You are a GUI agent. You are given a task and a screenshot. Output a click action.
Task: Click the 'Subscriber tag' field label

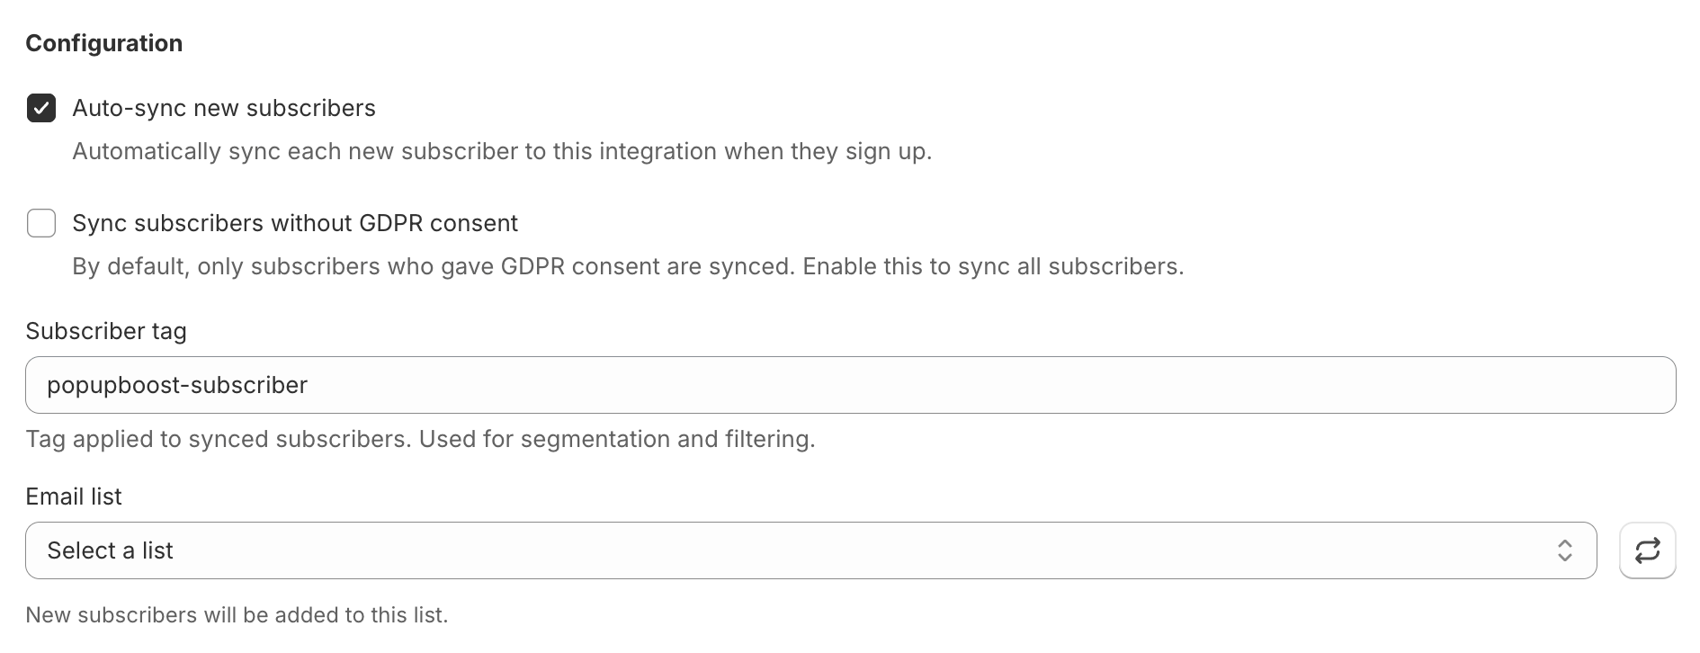tap(106, 331)
